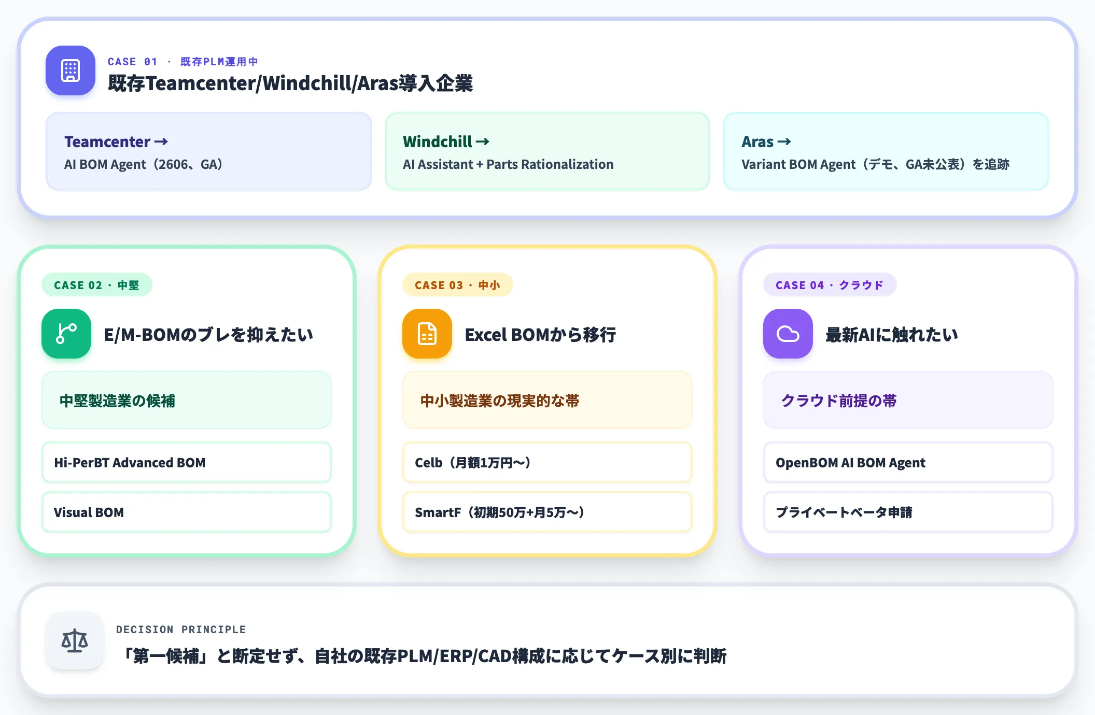The image size is (1095, 715).
Task: Click the balance scale decision icon
Action: coord(75,641)
